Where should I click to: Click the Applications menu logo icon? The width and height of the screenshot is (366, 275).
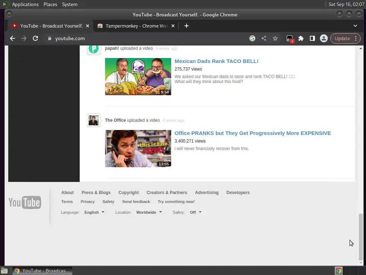click(6, 4)
